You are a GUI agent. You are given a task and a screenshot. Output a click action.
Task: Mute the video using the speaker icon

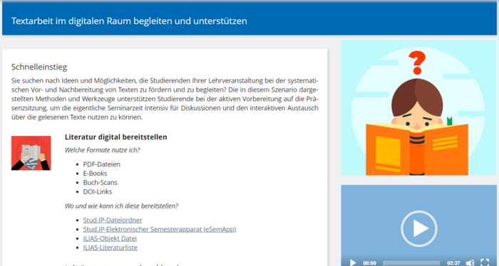pyautogui.click(x=470, y=262)
